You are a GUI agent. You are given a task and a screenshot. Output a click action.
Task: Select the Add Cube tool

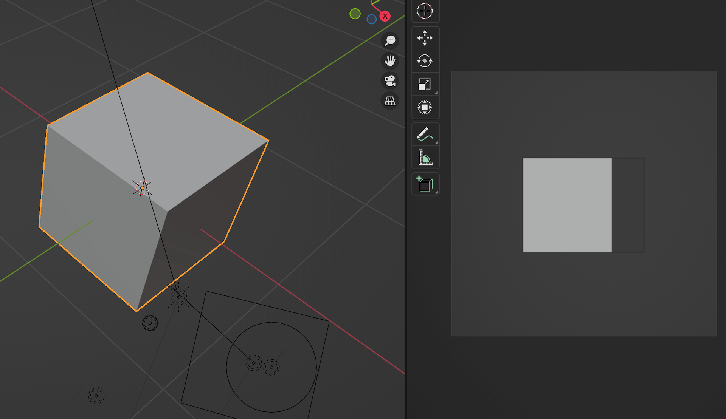click(x=425, y=184)
